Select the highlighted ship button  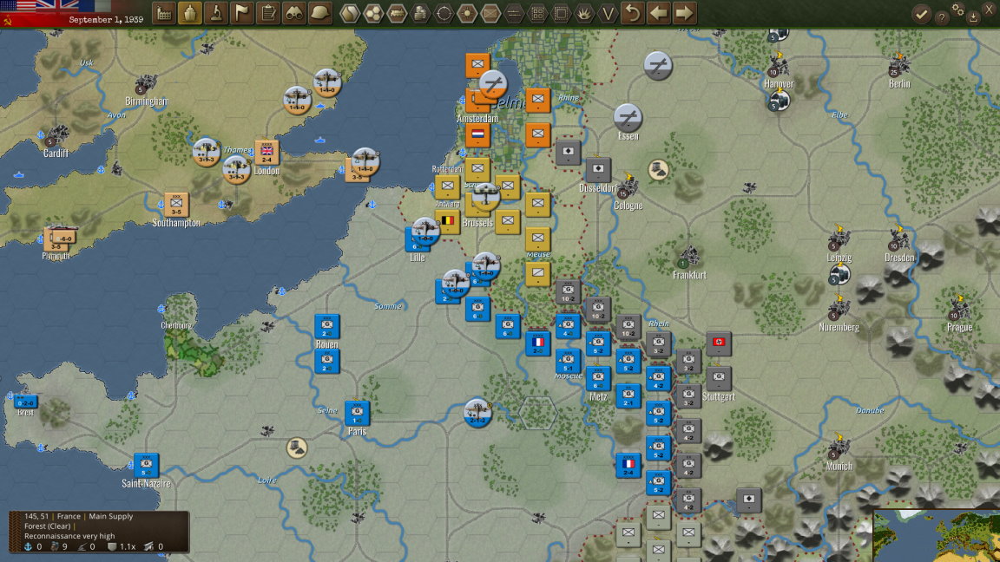point(190,13)
